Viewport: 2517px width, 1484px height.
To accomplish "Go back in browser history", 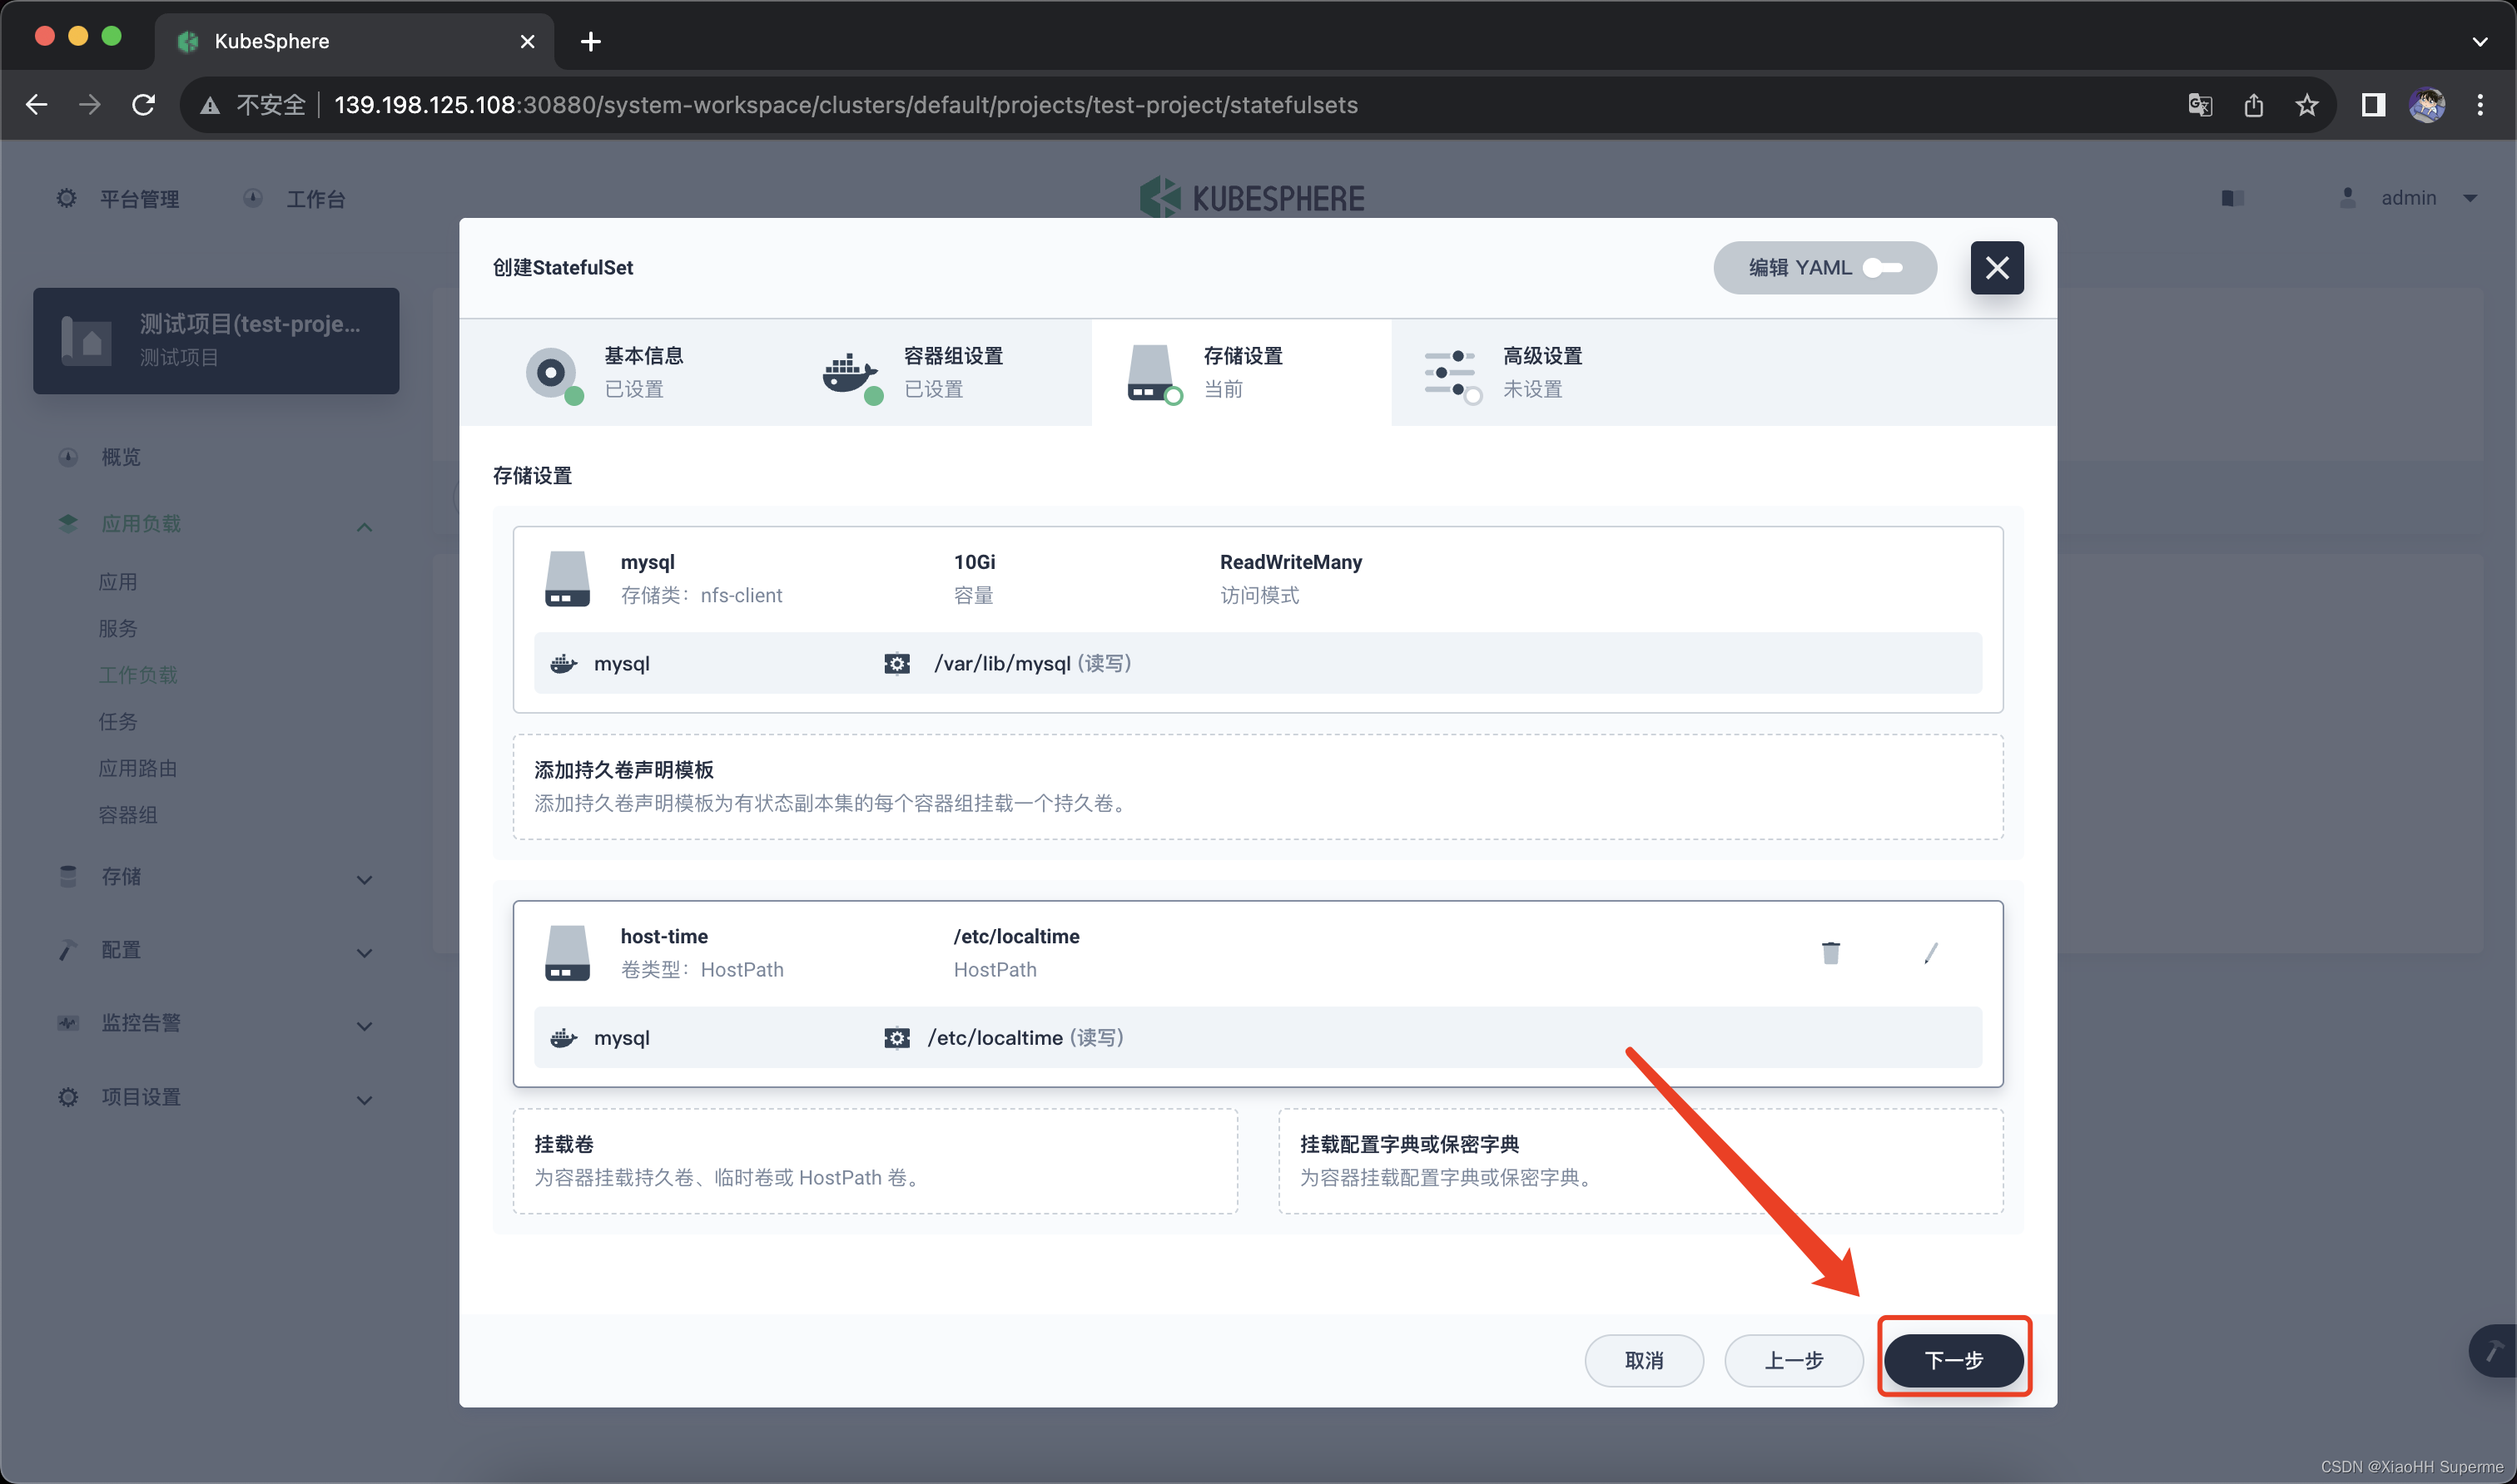I will point(37,104).
